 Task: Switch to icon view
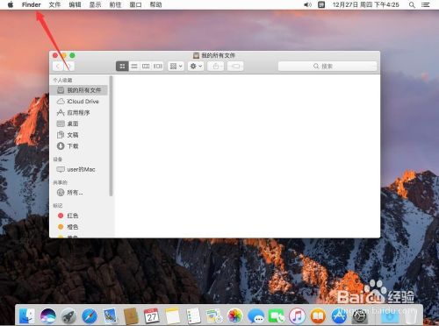click(122, 67)
